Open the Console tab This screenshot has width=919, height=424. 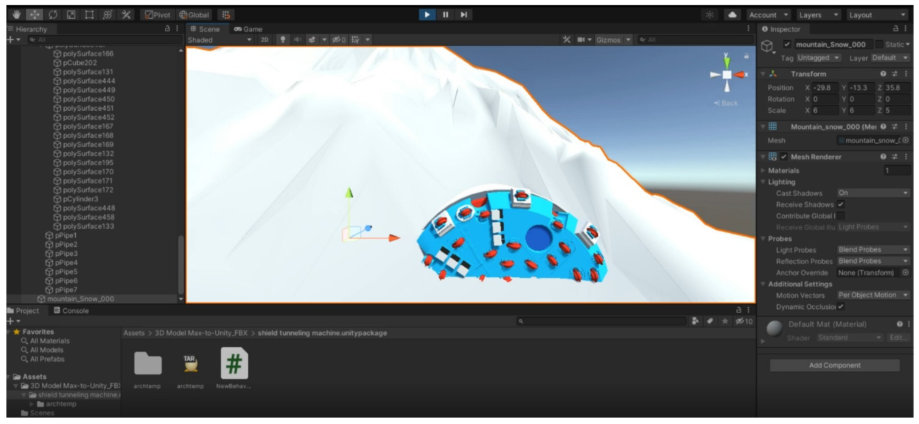[71, 311]
